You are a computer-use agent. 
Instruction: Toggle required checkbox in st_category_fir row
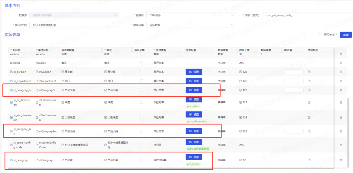coord(142,90)
